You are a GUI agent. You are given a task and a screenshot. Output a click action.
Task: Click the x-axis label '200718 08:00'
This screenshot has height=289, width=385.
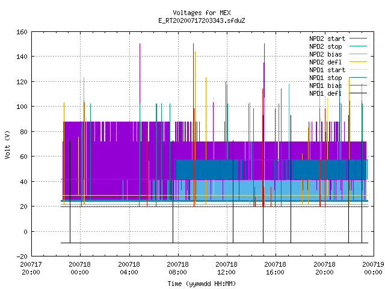click(178, 269)
